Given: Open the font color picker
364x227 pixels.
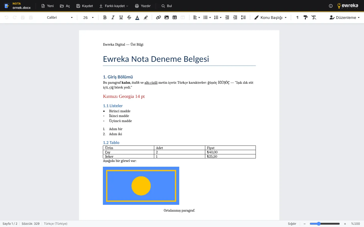Looking at the screenshot, I should (x=137, y=17).
